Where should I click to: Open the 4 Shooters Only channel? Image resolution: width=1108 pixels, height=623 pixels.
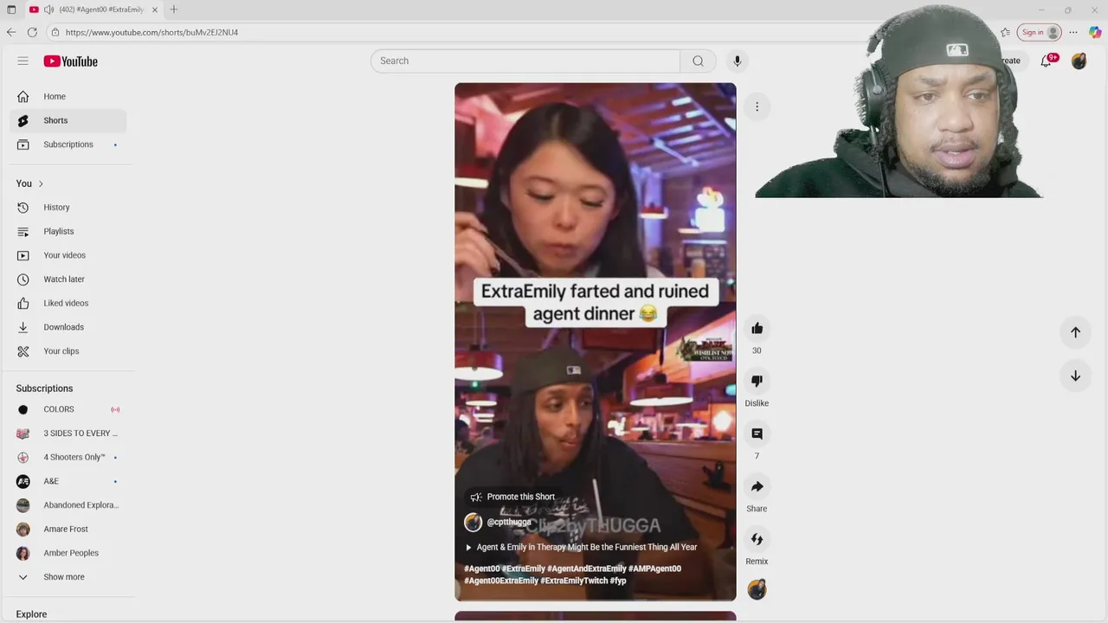[68, 457]
